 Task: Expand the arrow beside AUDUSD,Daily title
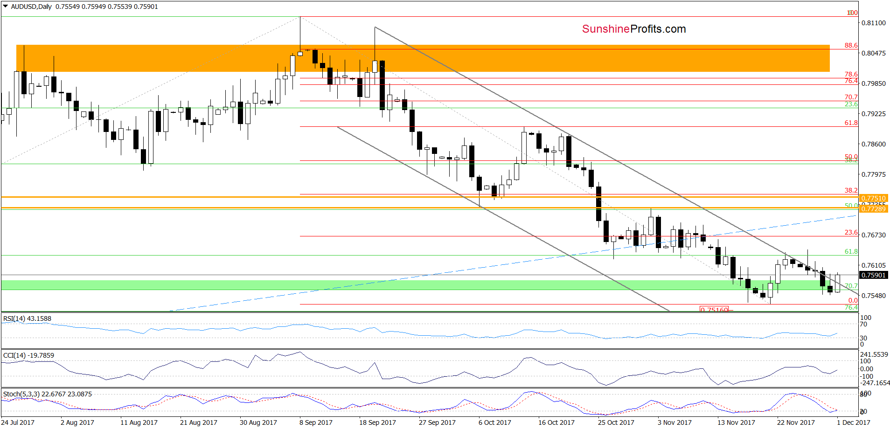tap(6, 7)
